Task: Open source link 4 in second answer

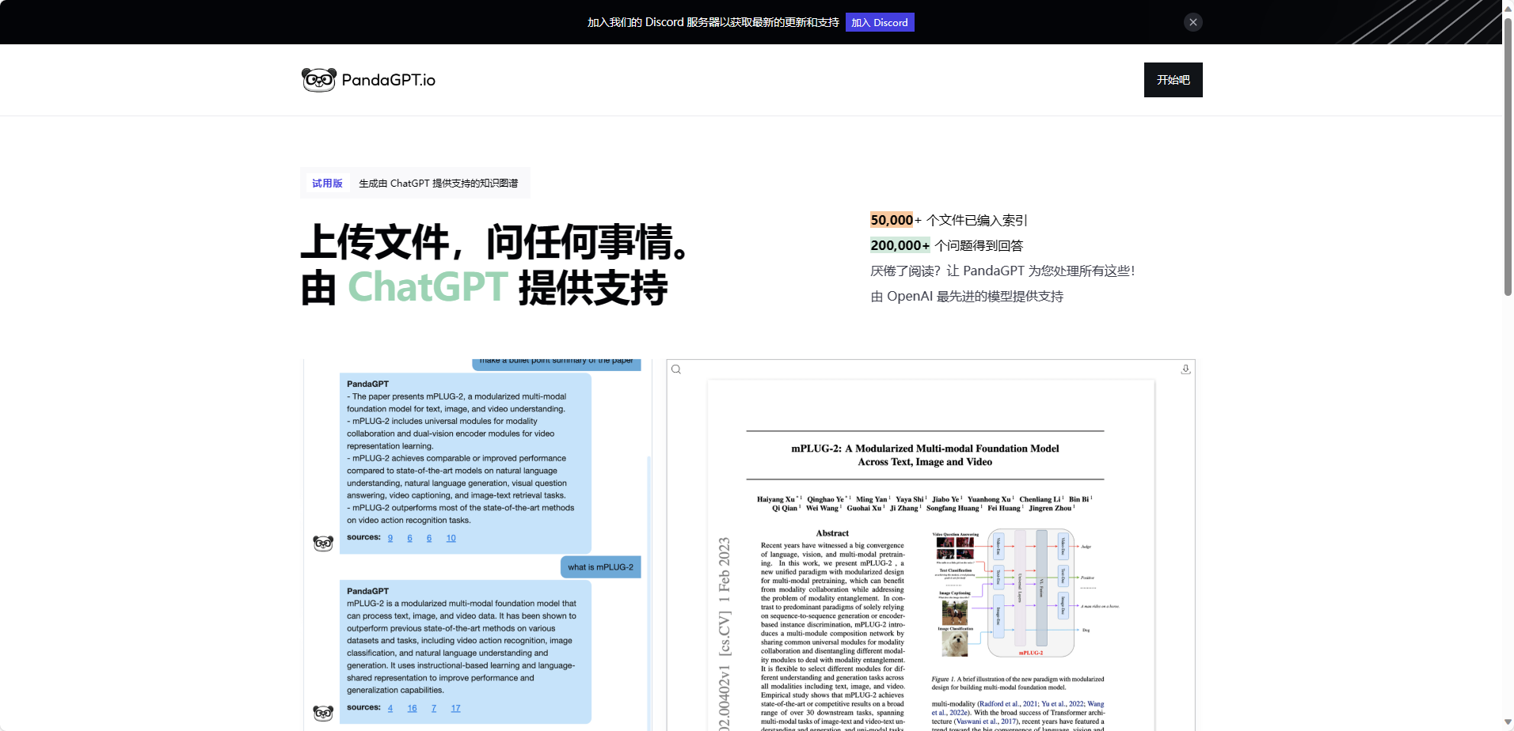Action: (390, 708)
